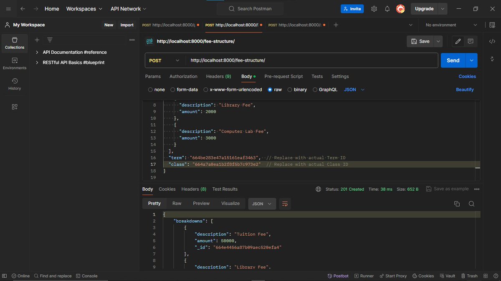501x281 pixels.
Task: Open the Tests tab
Action: click(x=317, y=77)
